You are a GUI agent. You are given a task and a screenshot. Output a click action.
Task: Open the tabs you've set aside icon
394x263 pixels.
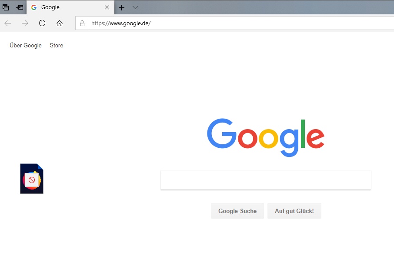[x=6, y=7]
